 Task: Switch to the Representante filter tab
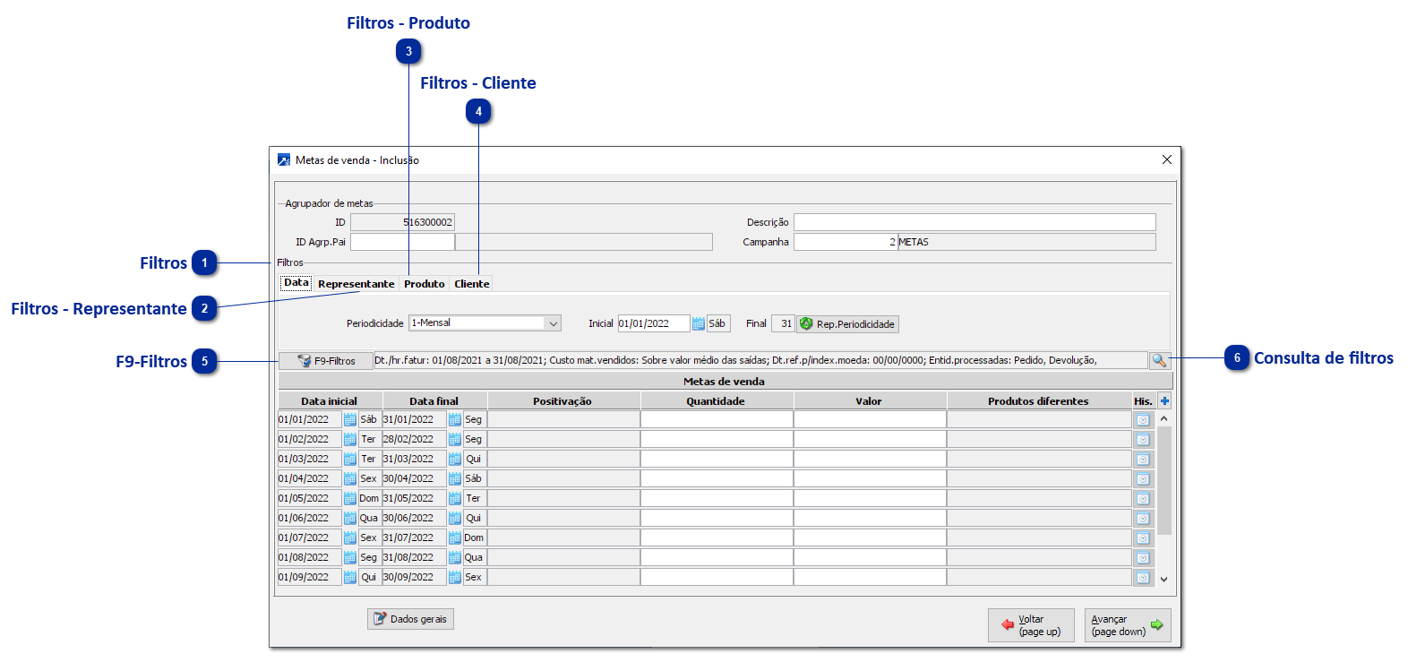(356, 284)
